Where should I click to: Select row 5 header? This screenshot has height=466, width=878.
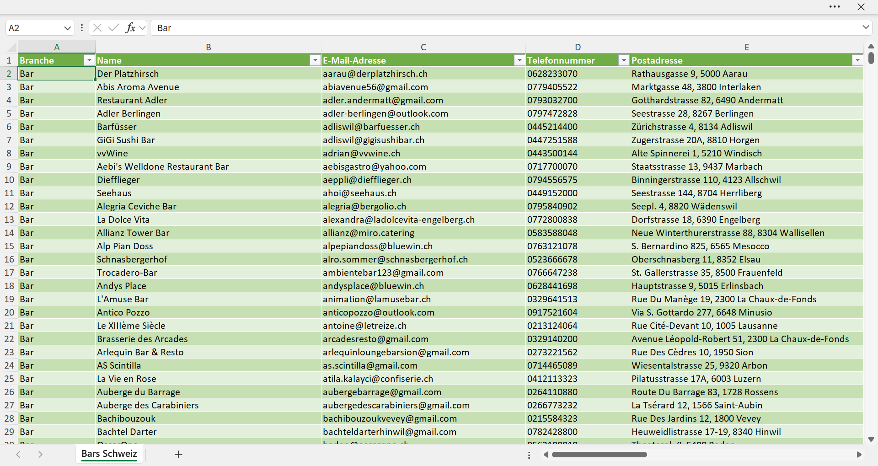9,113
